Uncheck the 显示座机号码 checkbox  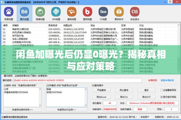[161, 97]
